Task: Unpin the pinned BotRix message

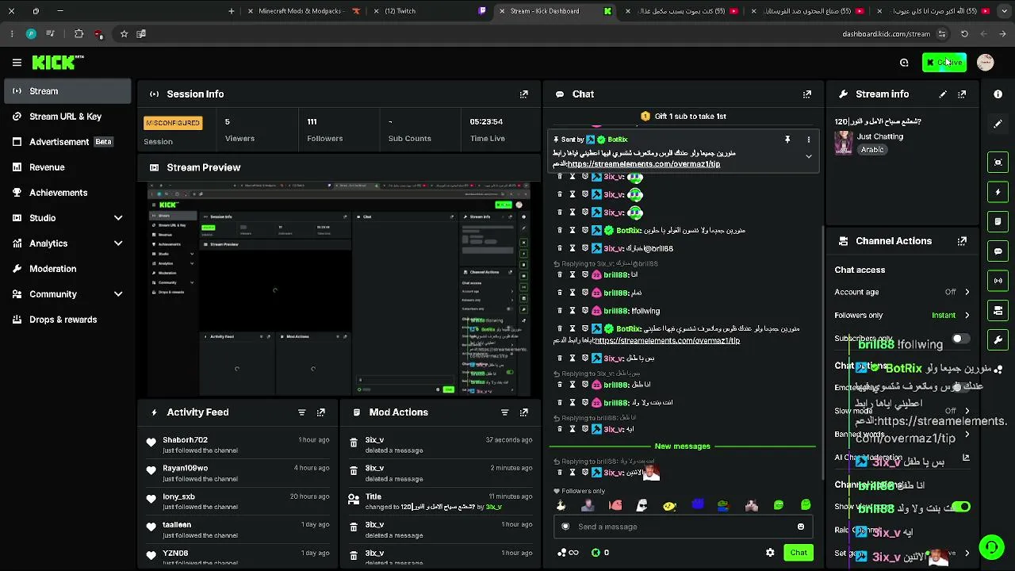Action: click(x=787, y=140)
